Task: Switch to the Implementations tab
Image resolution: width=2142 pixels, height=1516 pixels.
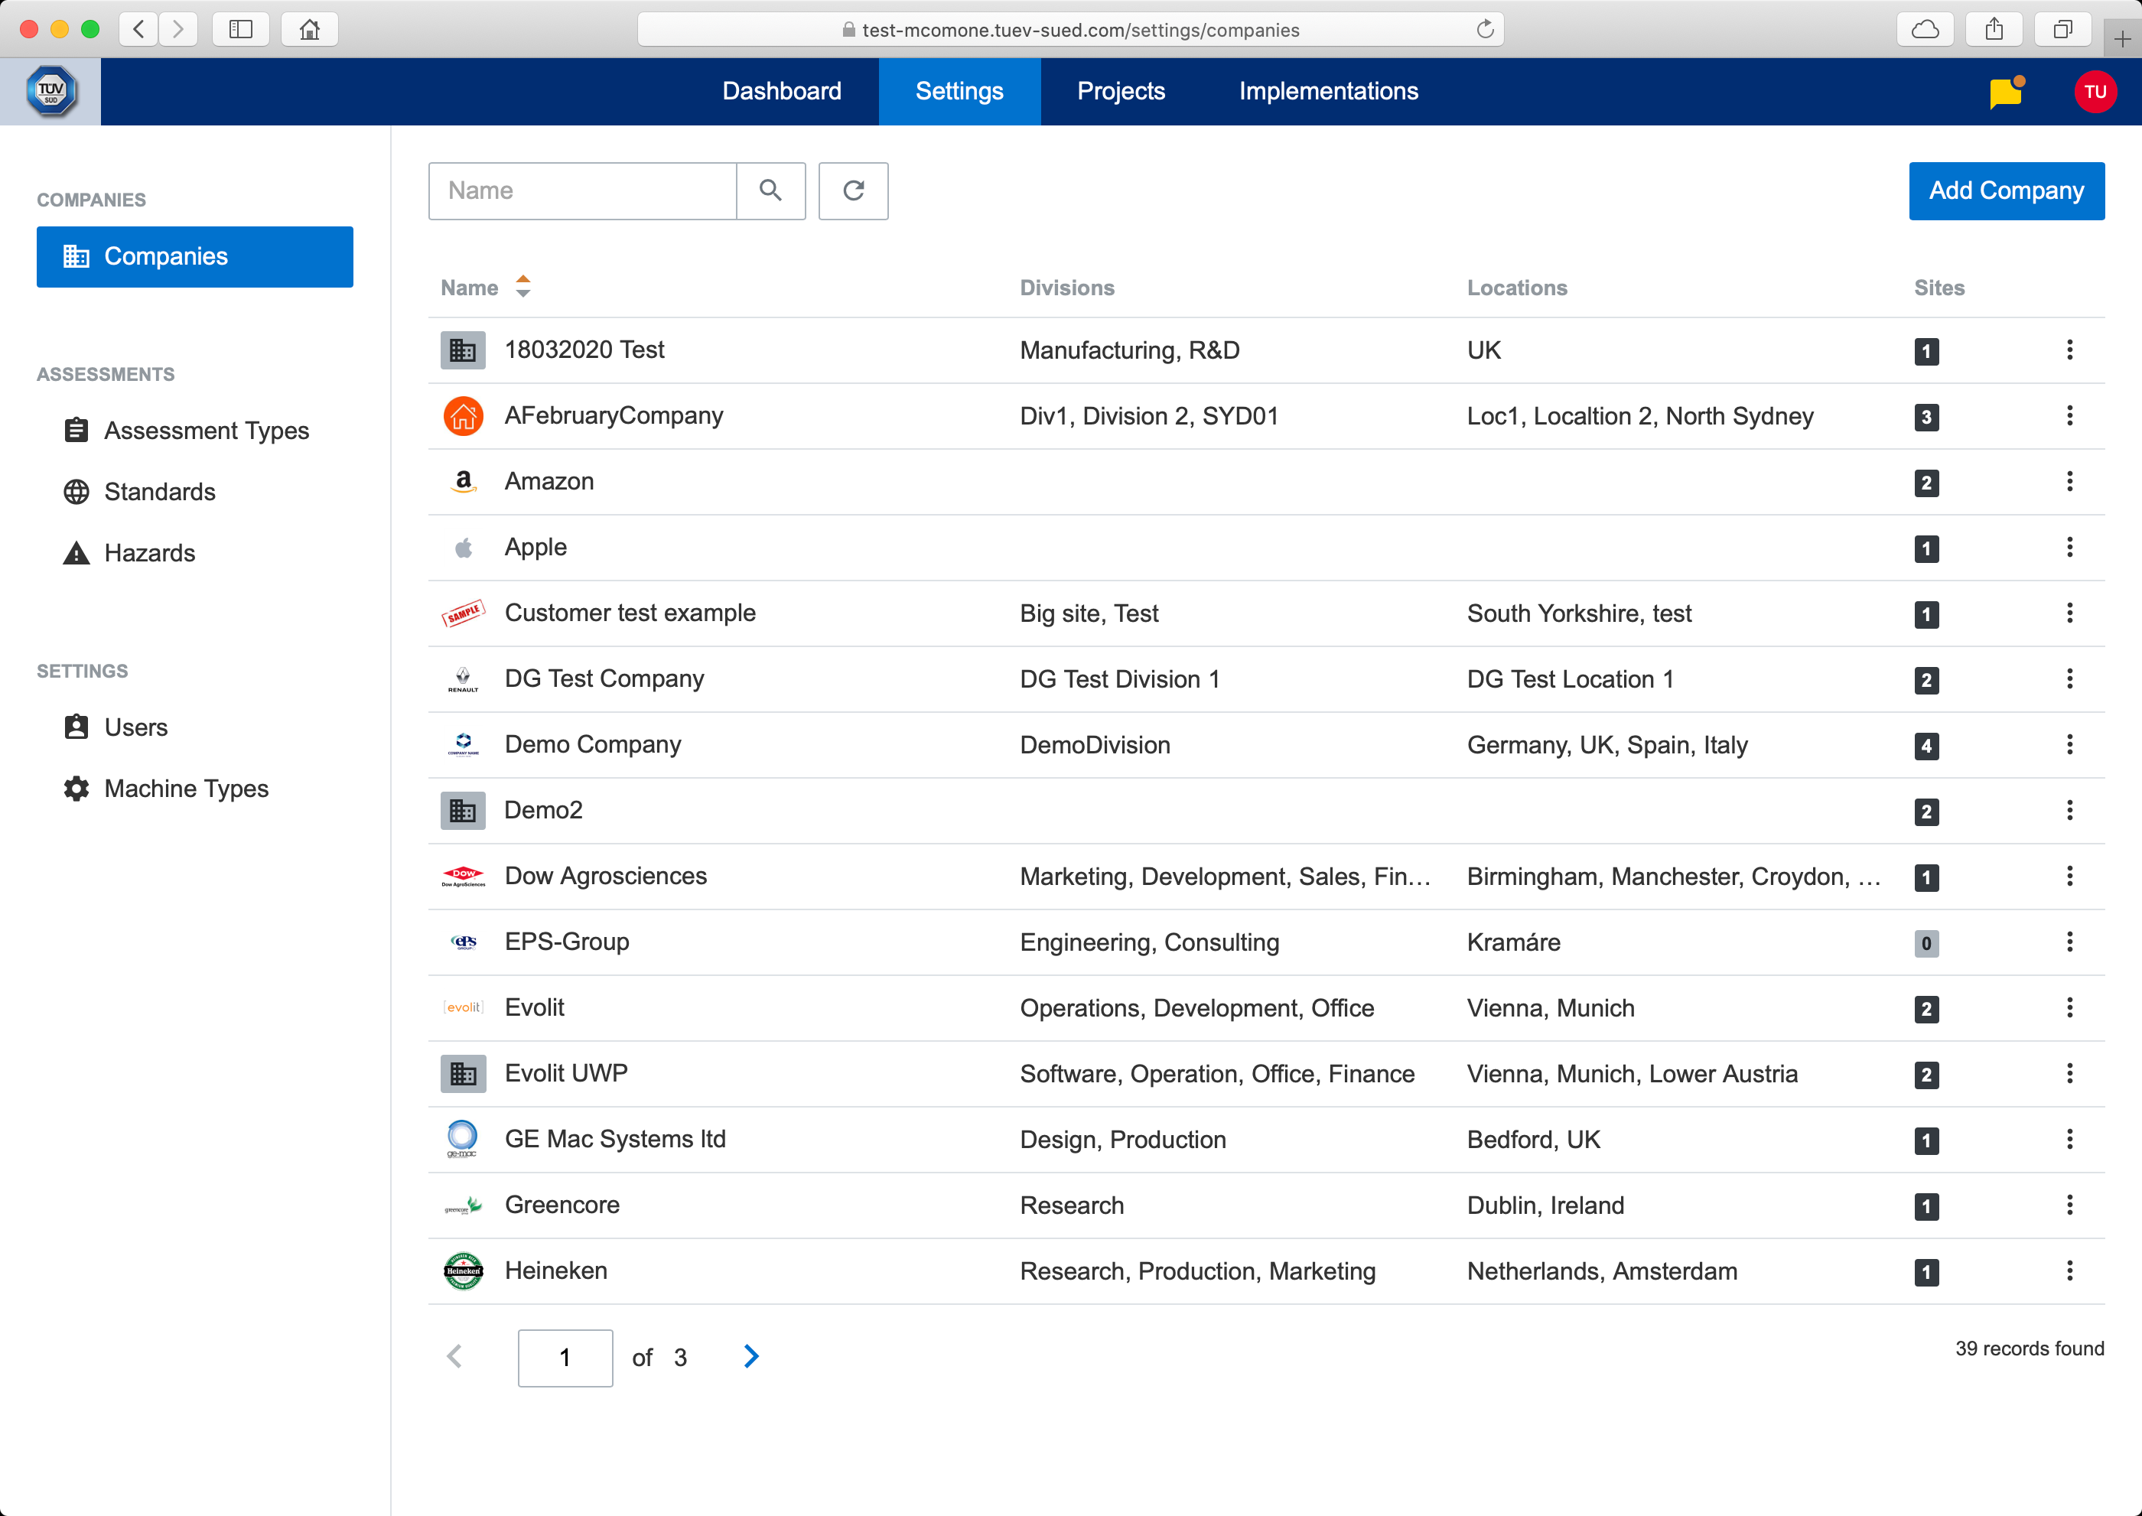Action: point(1328,92)
